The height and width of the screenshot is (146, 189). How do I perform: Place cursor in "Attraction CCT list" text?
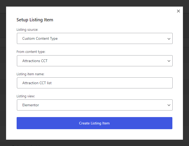(37, 83)
